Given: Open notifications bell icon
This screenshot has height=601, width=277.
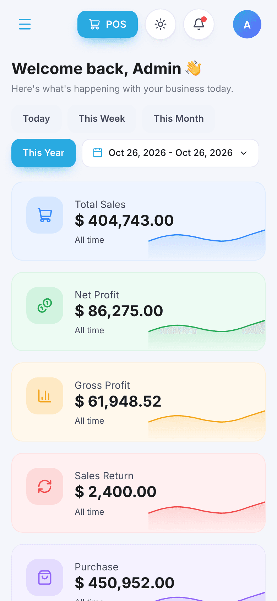Looking at the screenshot, I should (x=199, y=24).
